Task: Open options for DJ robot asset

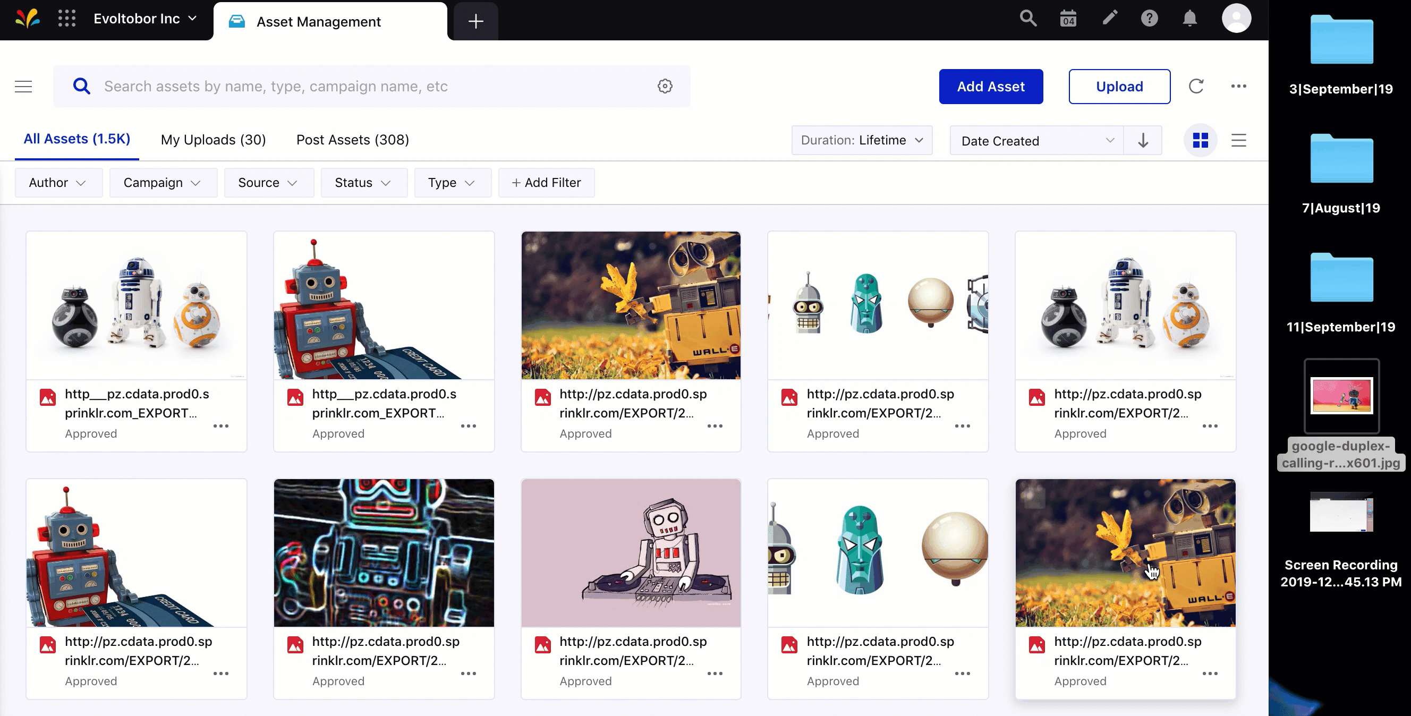Action: (715, 674)
